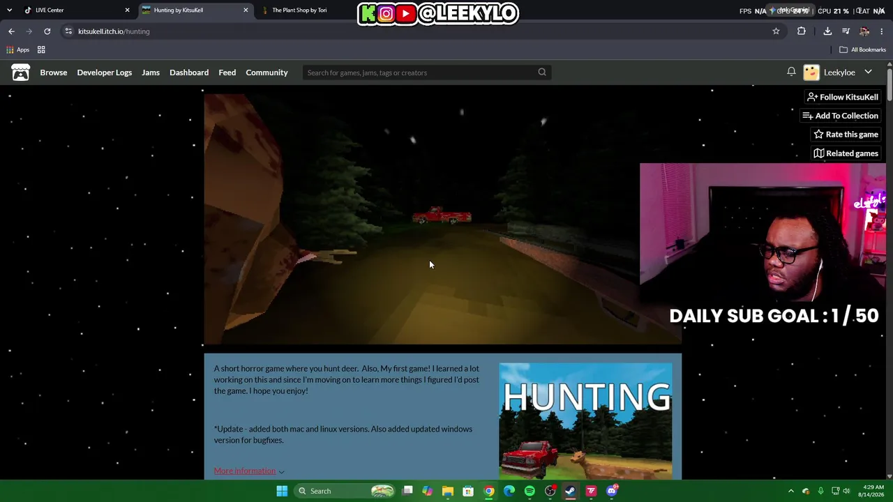Focus the itch.io search field
Image resolution: width=893 pixels, height=502 pixels.
click(x=420, y=73)
